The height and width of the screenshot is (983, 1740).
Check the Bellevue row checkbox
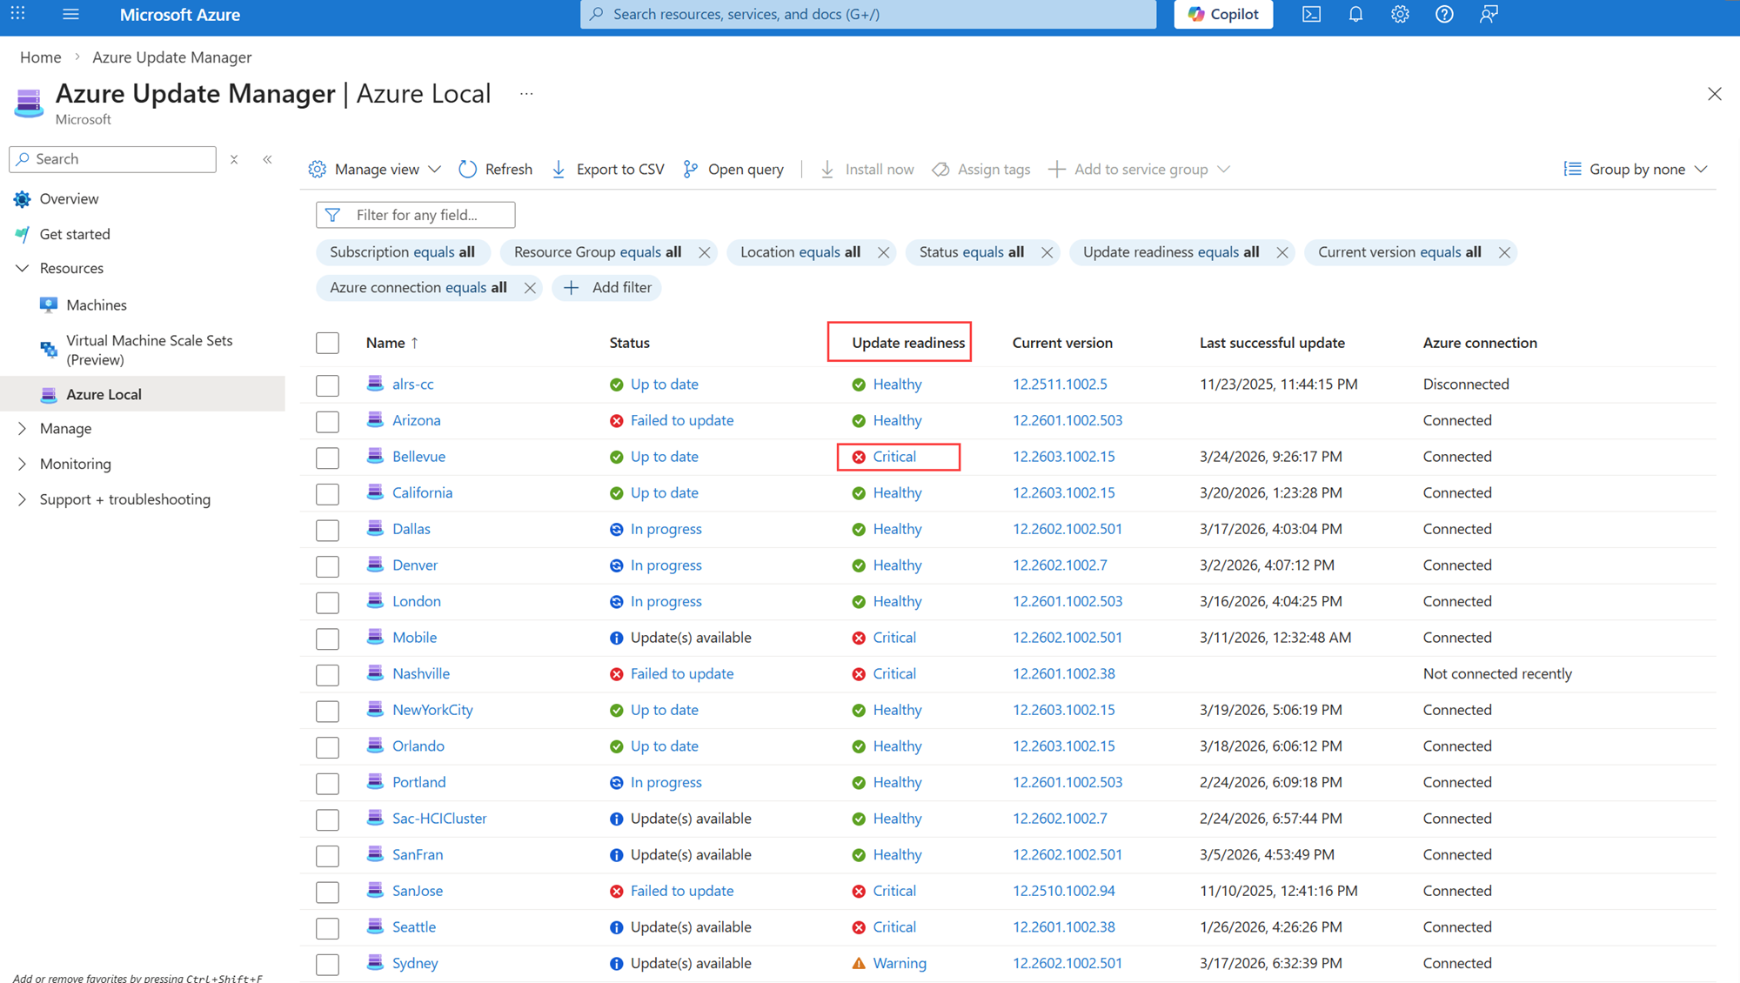point(327,458)
